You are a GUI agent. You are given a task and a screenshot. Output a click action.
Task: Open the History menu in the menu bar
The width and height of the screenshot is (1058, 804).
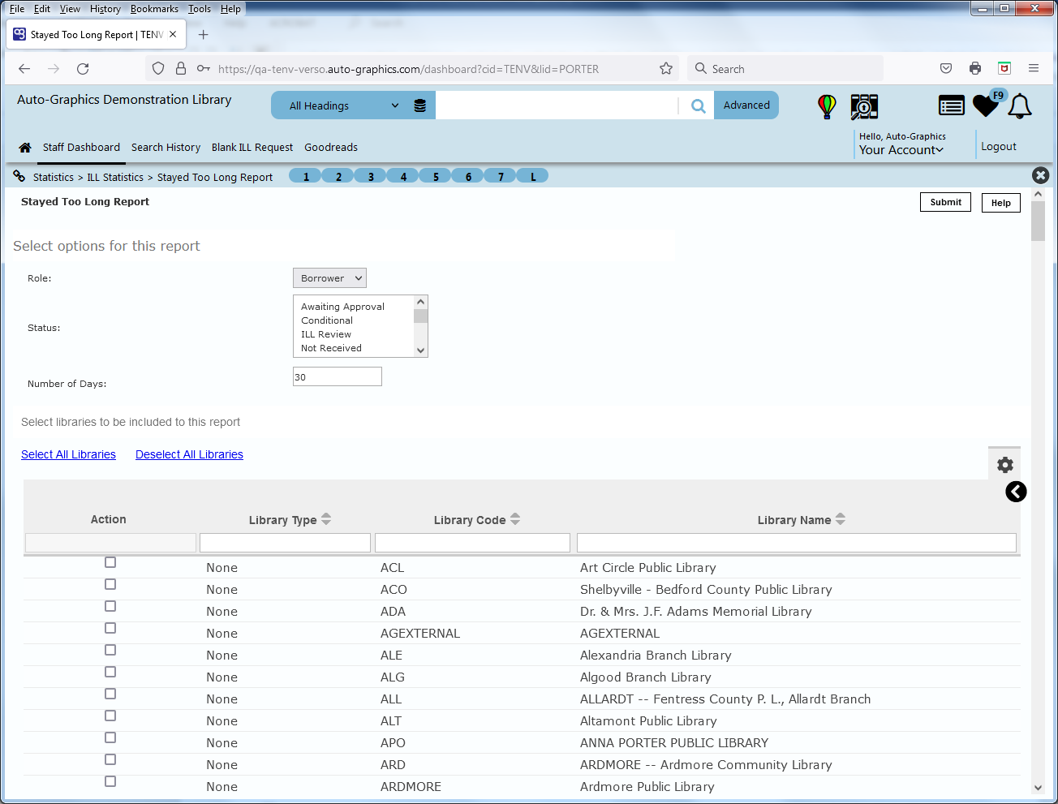[105, 9]
